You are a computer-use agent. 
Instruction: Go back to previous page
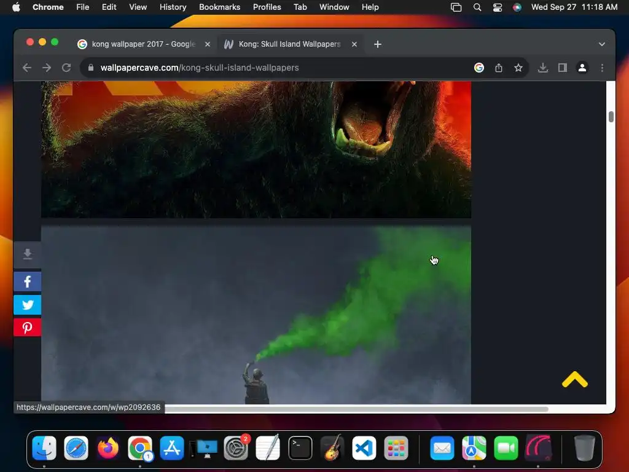(x=27, y=68)
